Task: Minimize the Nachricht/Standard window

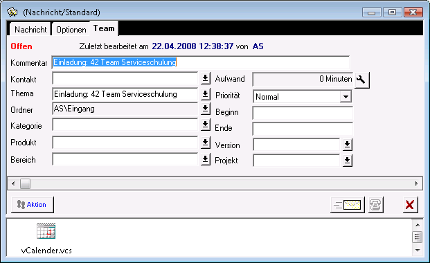Action: (372, 12)
